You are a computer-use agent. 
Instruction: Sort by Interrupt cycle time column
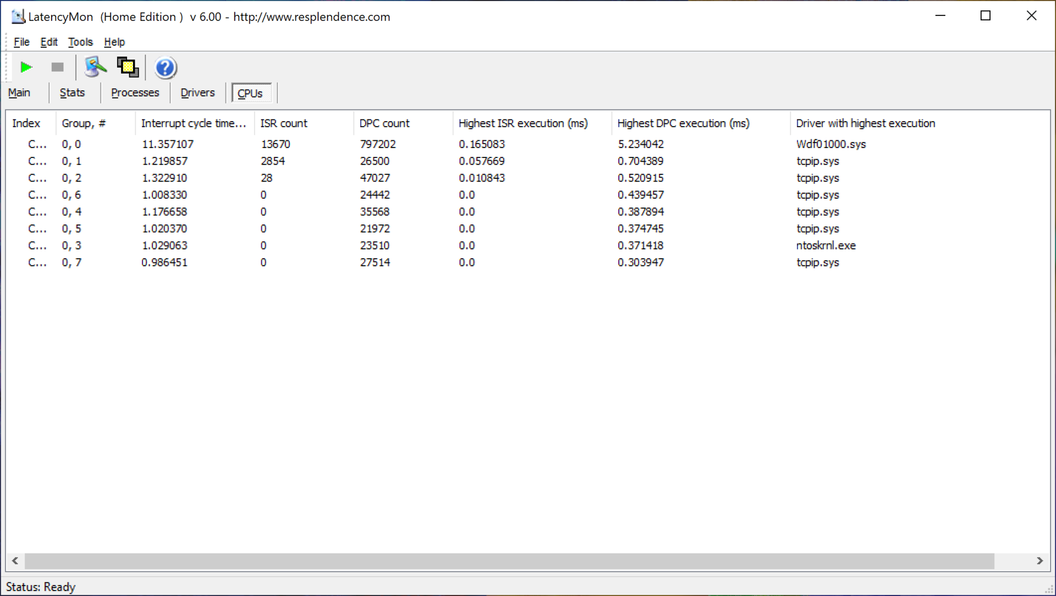pyautogui.click(x=193, y=123)
